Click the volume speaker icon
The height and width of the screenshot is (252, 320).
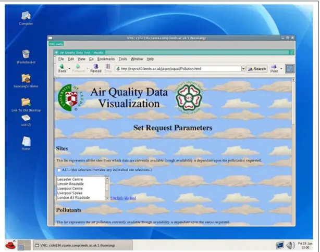[x=291, y=245]
